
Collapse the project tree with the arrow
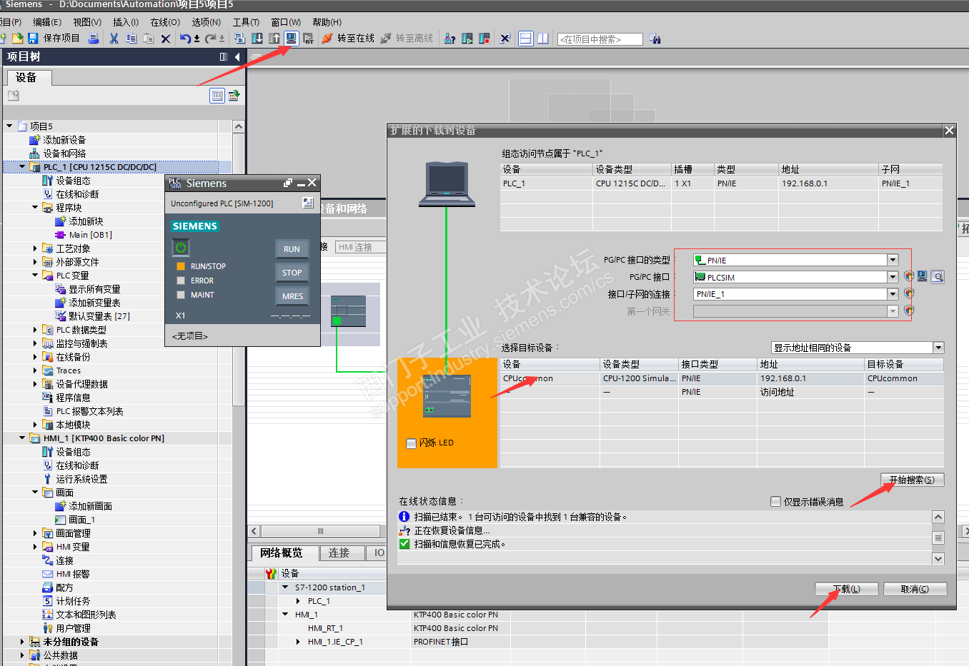coord(237,56)
